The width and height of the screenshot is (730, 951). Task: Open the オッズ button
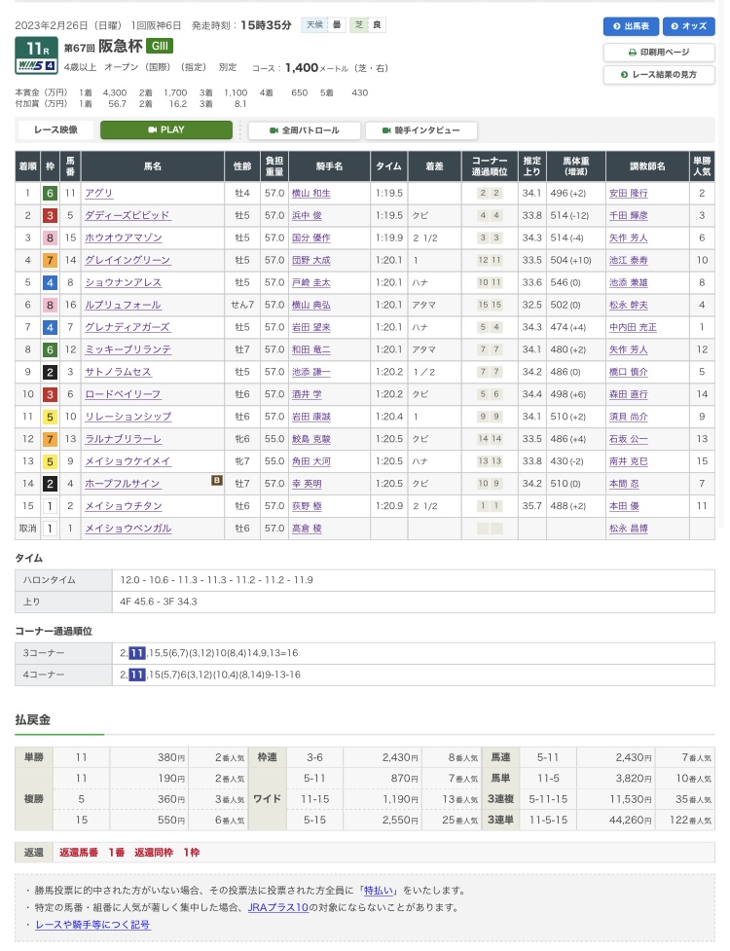(689, 26)
